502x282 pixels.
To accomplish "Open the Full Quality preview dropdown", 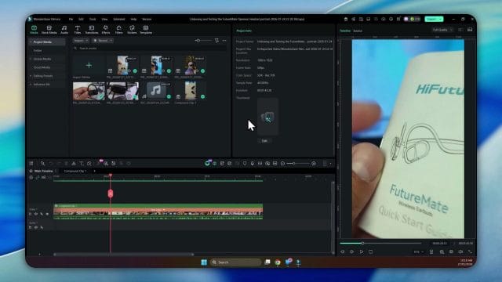I will coord(442,30).
